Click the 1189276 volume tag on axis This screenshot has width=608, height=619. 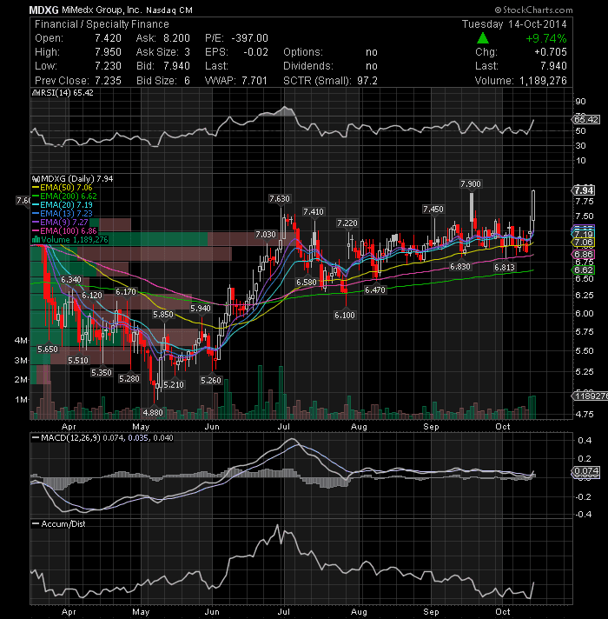590,396
